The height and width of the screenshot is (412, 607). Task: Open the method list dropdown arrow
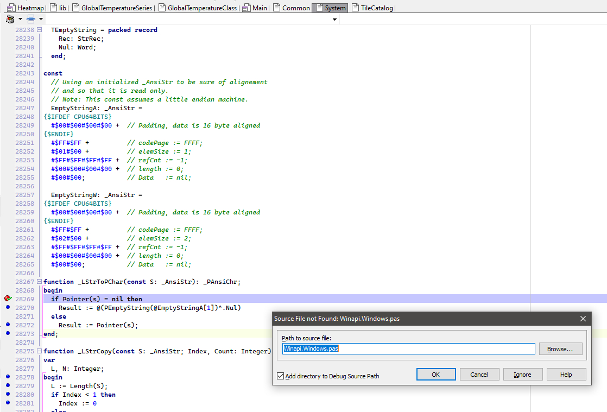click(x=334, y=20)
